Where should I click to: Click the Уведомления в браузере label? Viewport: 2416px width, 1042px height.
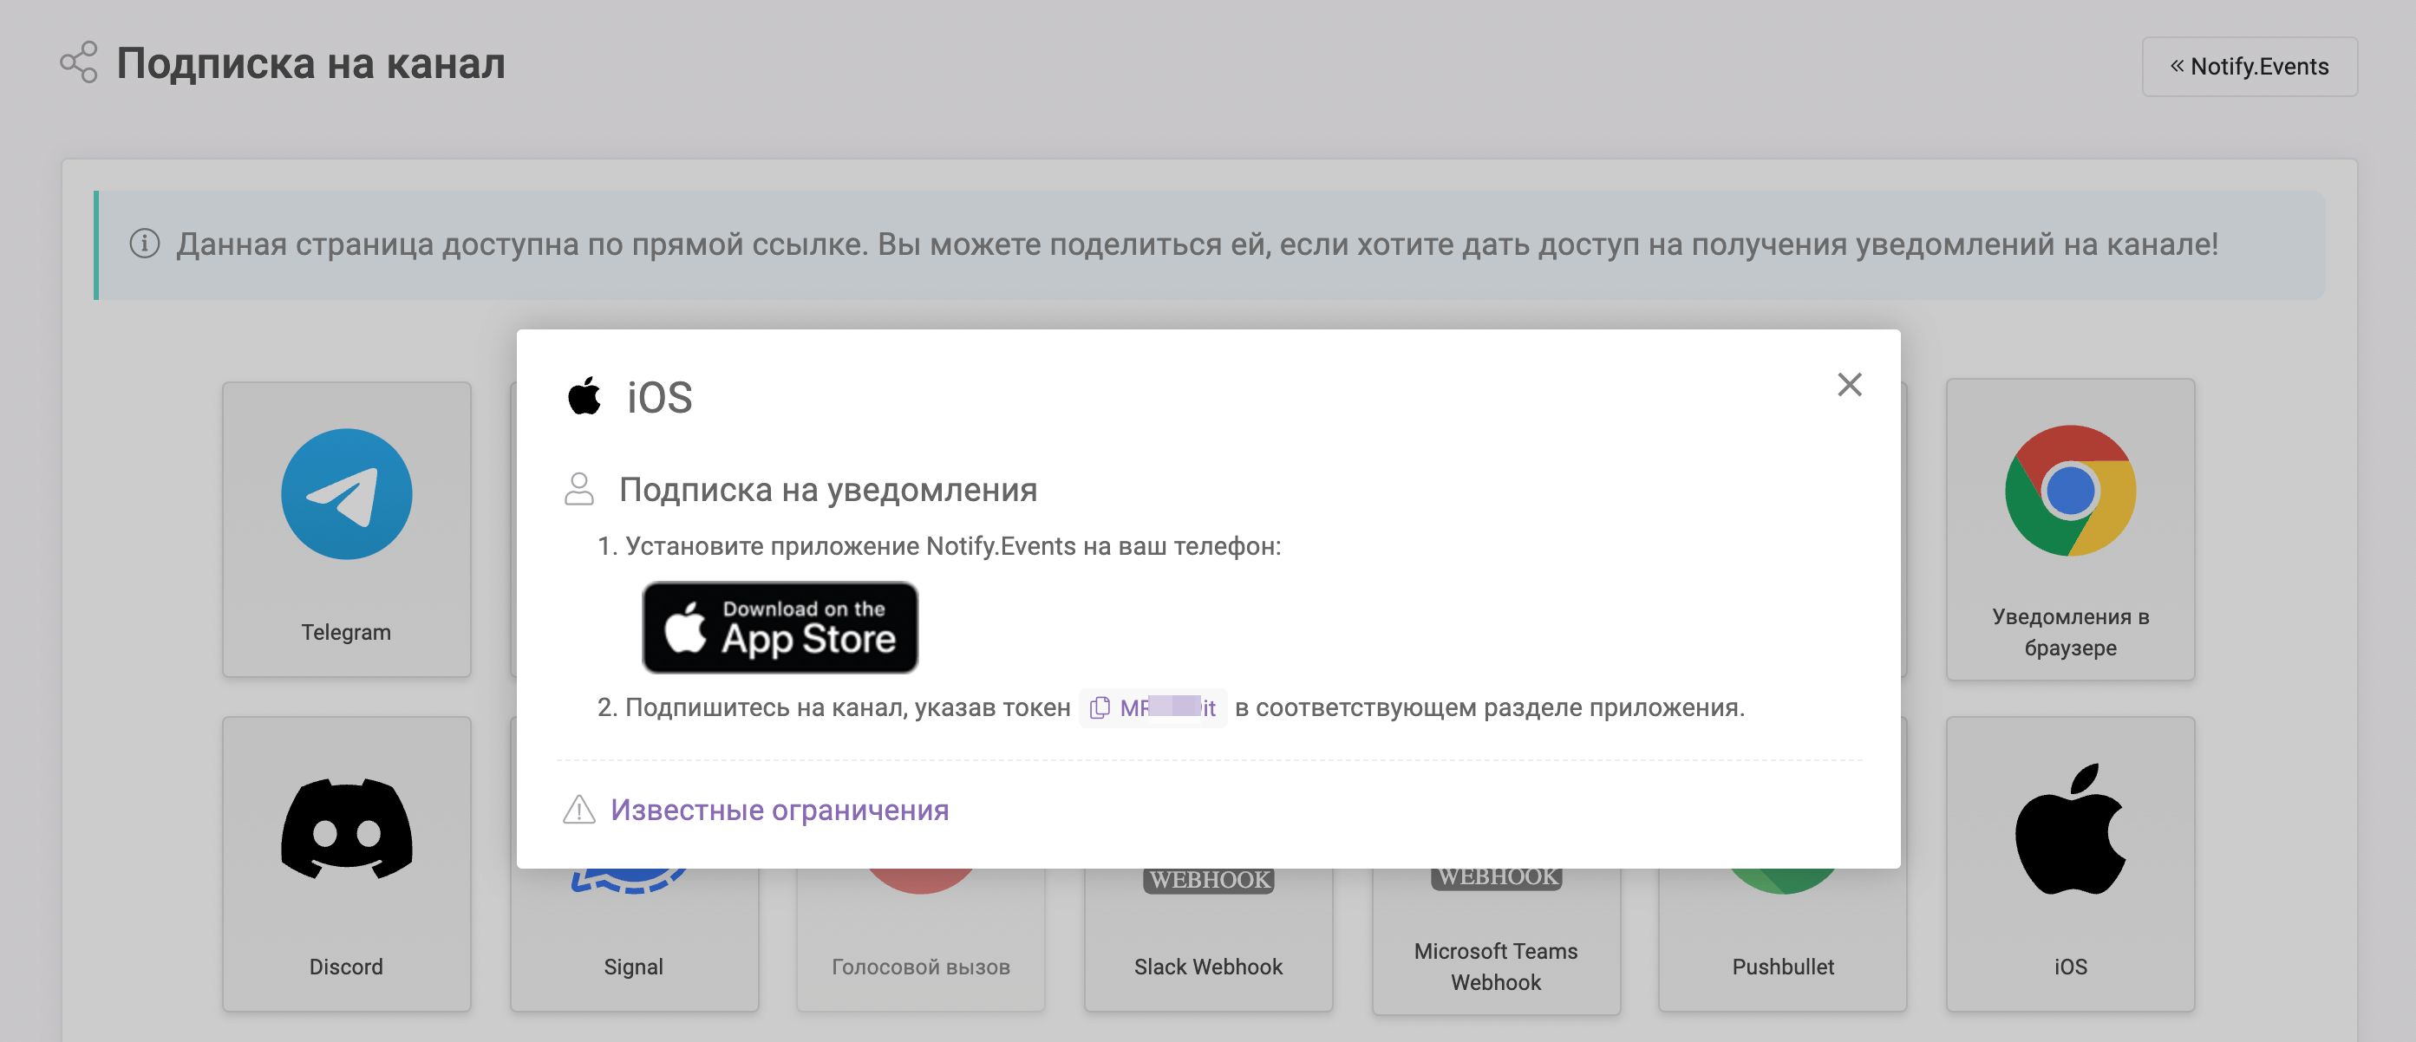2070,632
